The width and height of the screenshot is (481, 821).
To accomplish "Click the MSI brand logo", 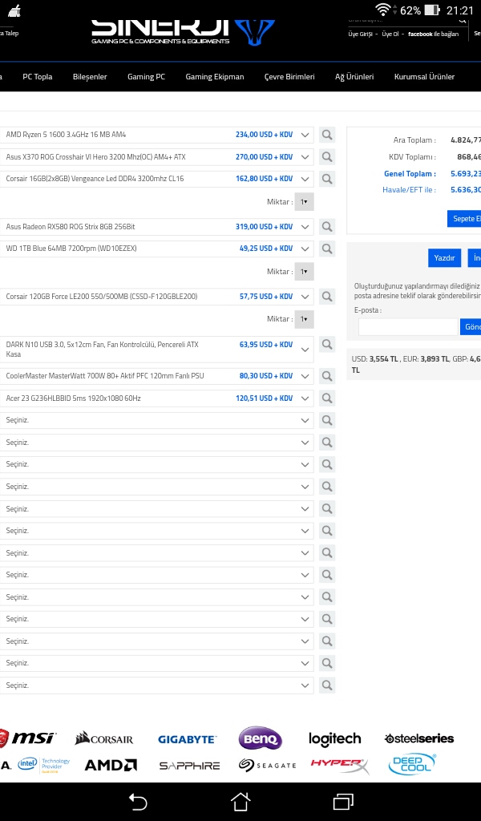I will pyautogui.click(x=27, y=738).
